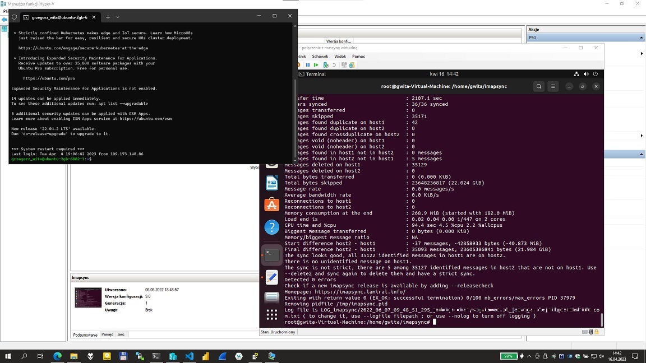Open the Ubuntu Software dock icon
The height and width of the screenshot is (363, 646).
(x=272, y=204)
